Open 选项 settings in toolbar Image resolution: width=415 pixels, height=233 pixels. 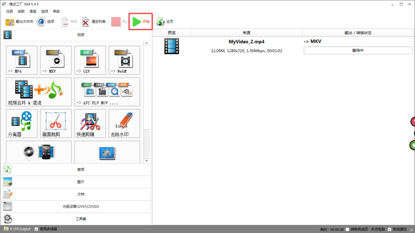point(46,22)
